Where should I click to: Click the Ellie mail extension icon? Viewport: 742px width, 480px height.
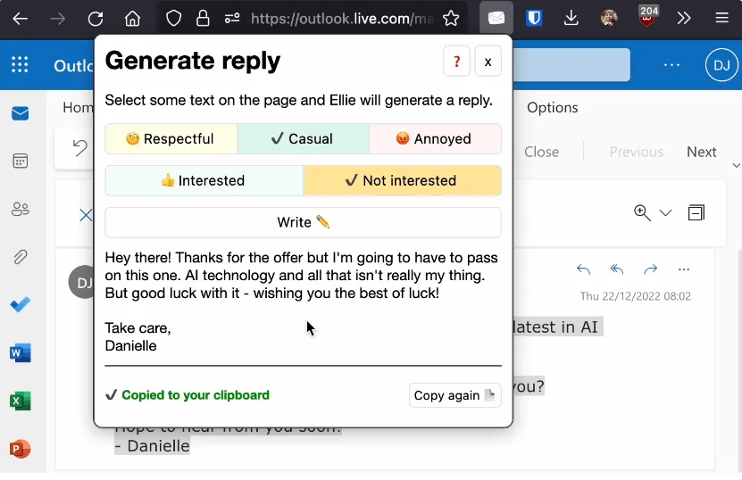(x=496, y=19)
